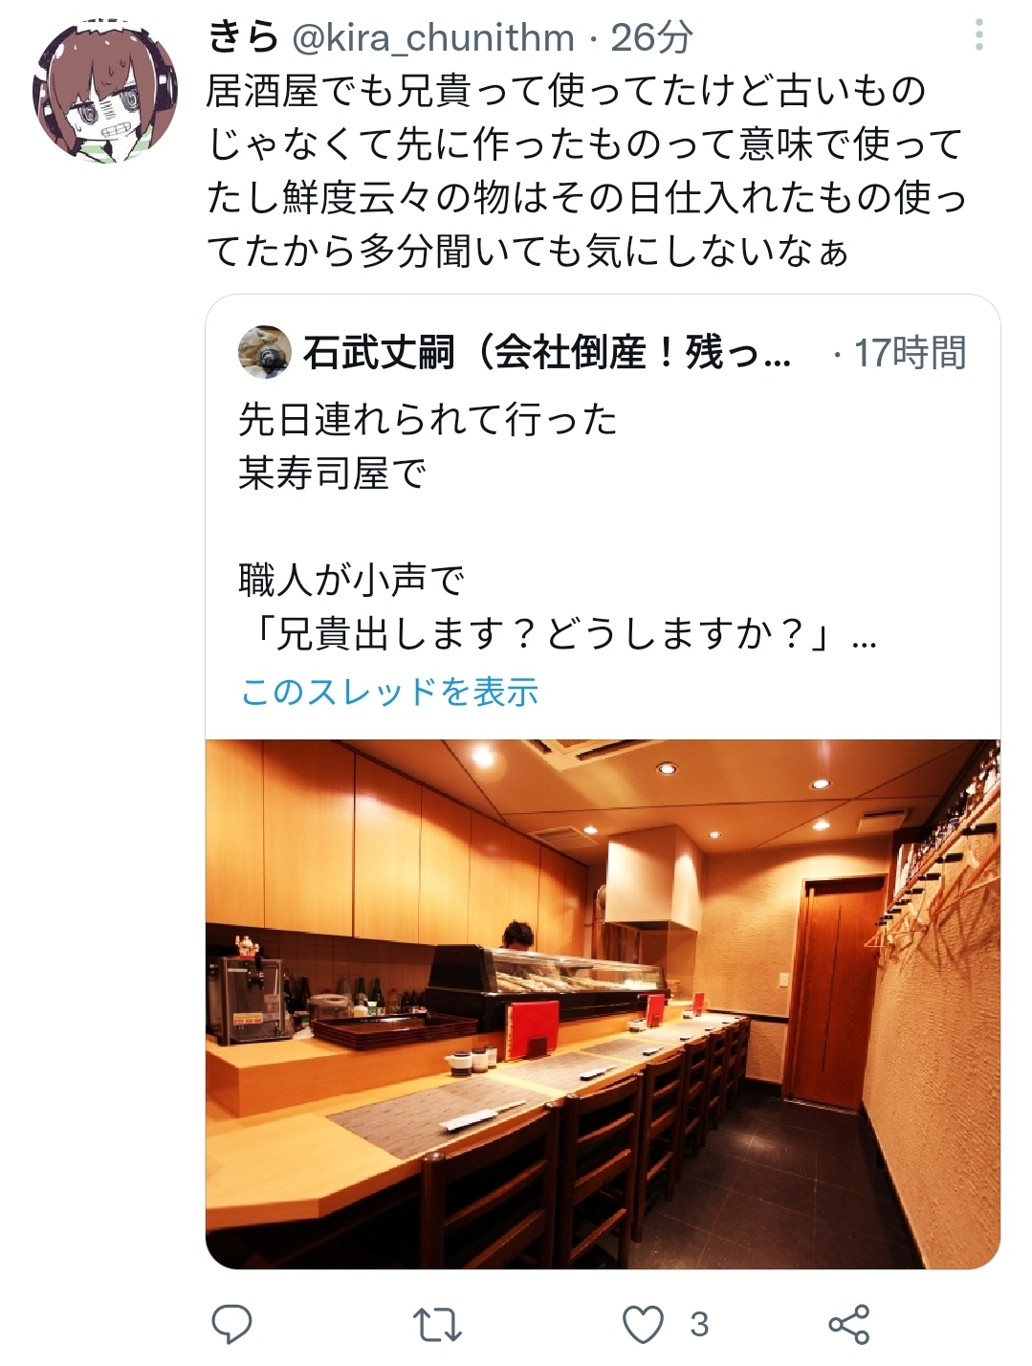Open quoted tweet text 先日連れられて行った
Screen dimensions: 1032x1366
point(428,419)
